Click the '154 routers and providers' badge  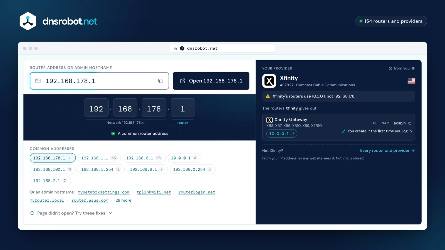click(x=391, y=21)
